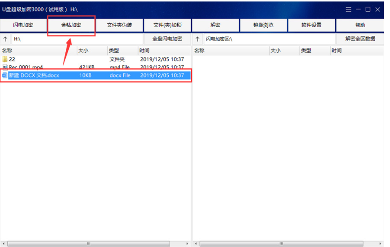Go up a directory in left pane
The image size is (390, 247).
pos(5,39)
